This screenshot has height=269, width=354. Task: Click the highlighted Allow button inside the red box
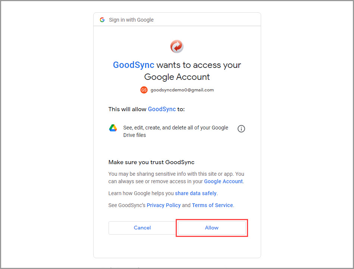tap(212, 228)
